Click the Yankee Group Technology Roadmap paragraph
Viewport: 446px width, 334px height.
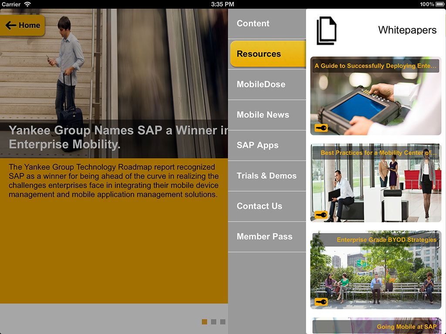click(114, 180)
